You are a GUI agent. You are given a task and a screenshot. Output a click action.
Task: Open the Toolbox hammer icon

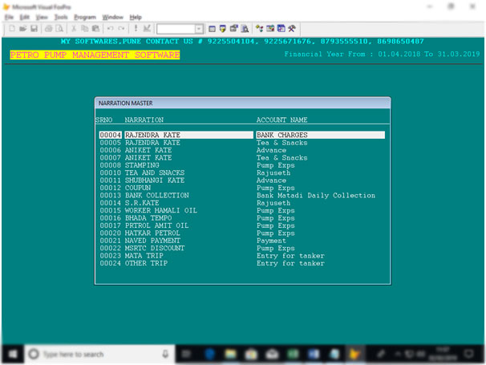[292, 29]
